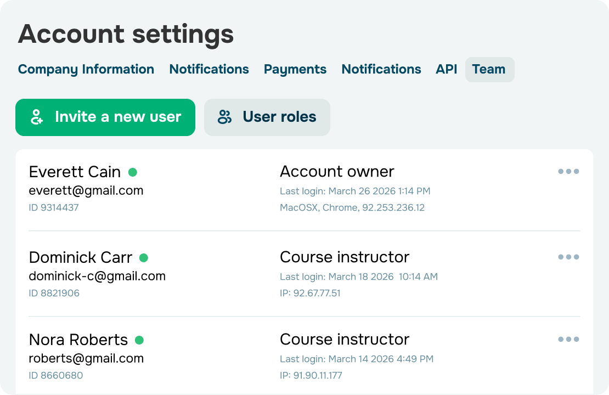Open the ellipsis menu for Dominick Carr
Image resolution: width=609 pixels, height=395 pixels.
(x=568, y=257)
